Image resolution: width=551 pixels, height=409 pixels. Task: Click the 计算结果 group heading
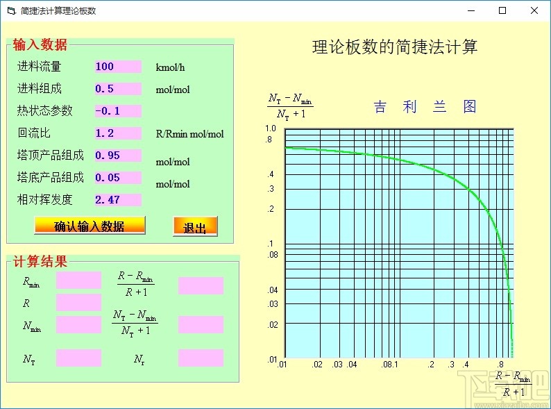(x=40, y=261)
